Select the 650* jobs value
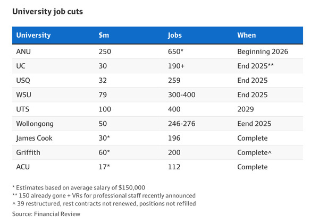The width and height of the screenshot is (319, 224). pyautogui.click(x=176, y=52)
